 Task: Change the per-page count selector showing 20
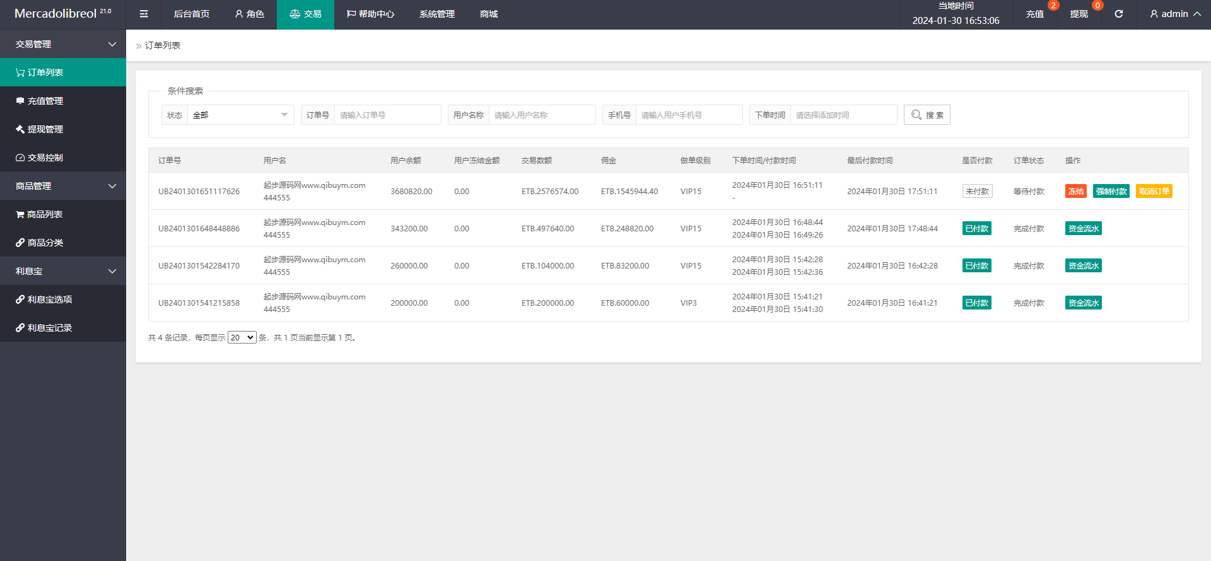tap(242, 337)
